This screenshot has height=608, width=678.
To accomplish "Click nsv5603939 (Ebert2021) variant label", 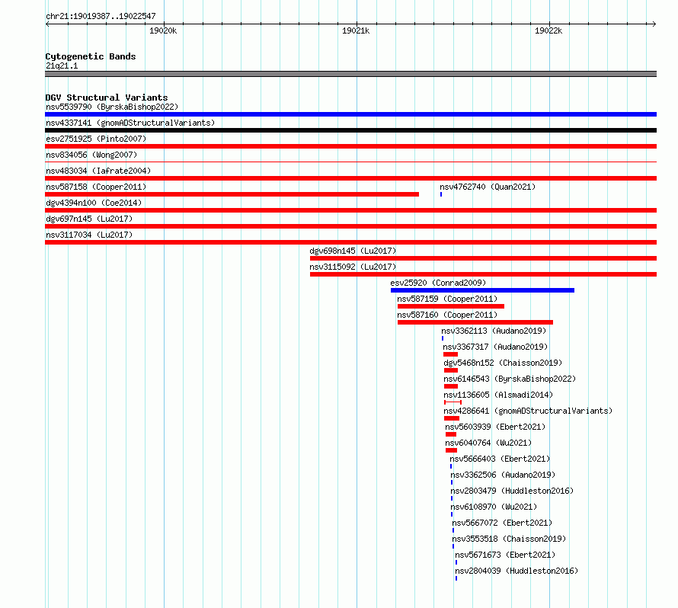I will click(x=495, y=427).
